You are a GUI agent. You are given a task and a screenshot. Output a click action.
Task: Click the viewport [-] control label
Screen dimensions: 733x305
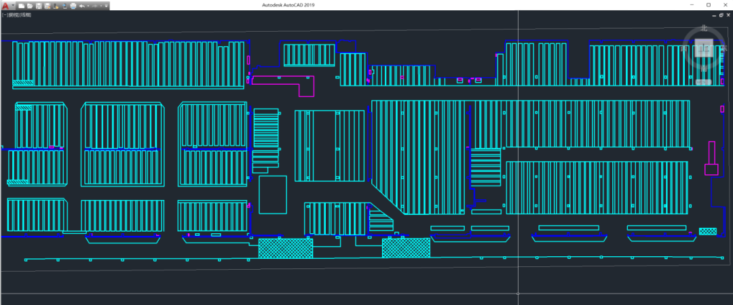5,15
